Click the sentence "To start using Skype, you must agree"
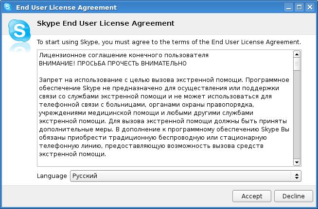Viewport: 318px width, 209px height. coord(169,42)
